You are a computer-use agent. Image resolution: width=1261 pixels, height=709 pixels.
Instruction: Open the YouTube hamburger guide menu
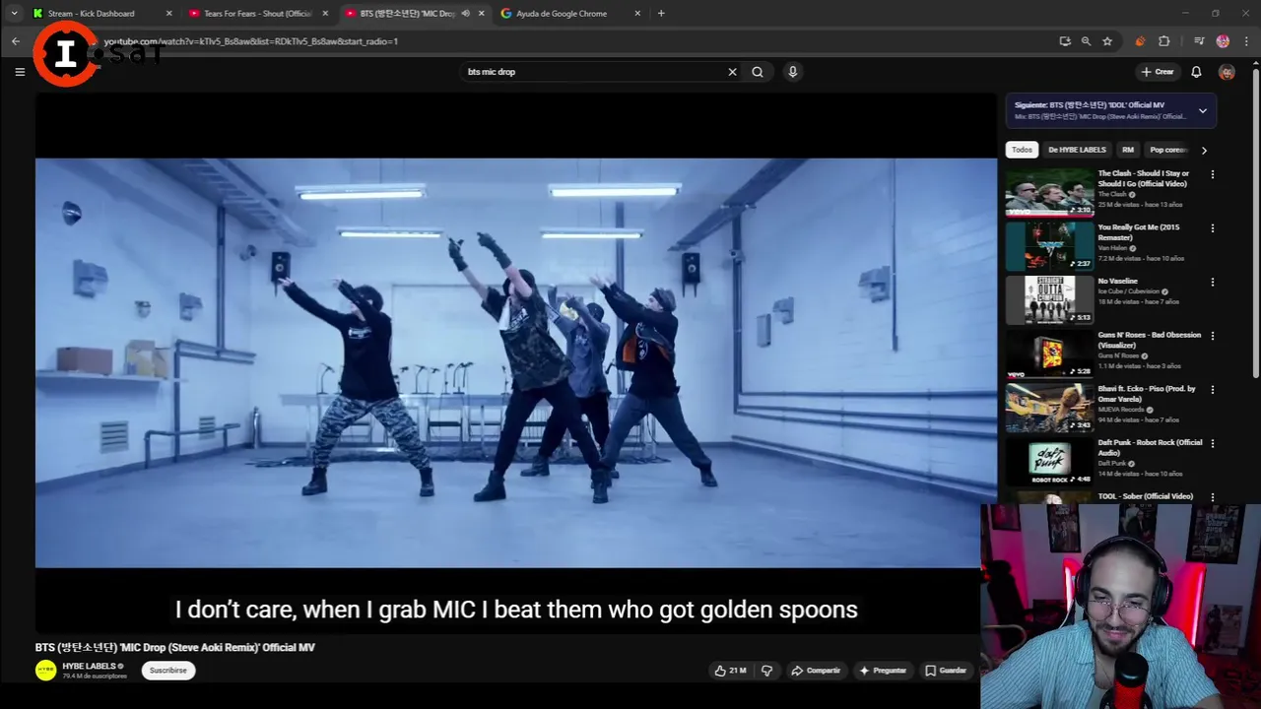[x=20, y=72]
